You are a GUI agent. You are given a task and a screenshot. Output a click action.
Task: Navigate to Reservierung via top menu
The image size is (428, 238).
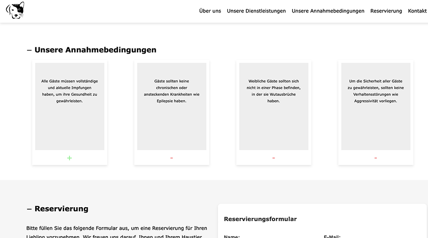point(386,11)
